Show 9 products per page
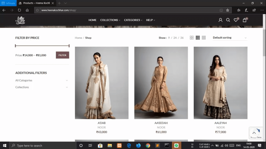The width and height of the screenshot is (266, 149). pyautogui.click(x=169, y=38)
